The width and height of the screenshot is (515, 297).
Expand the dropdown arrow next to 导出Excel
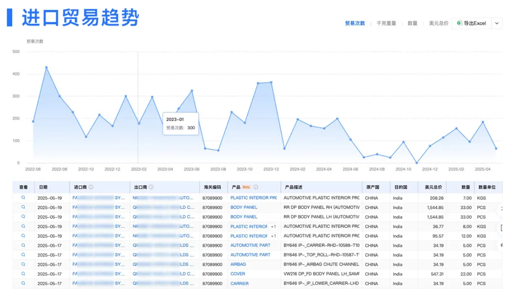[x=497, y=23]
